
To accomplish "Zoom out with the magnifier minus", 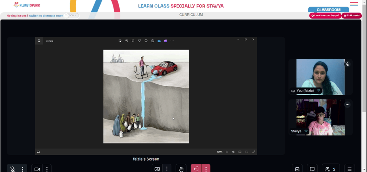I will pos(227,152).
